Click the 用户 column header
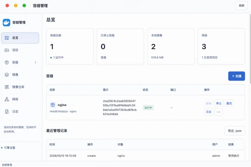The image size is (251, 167). [215, 144]
